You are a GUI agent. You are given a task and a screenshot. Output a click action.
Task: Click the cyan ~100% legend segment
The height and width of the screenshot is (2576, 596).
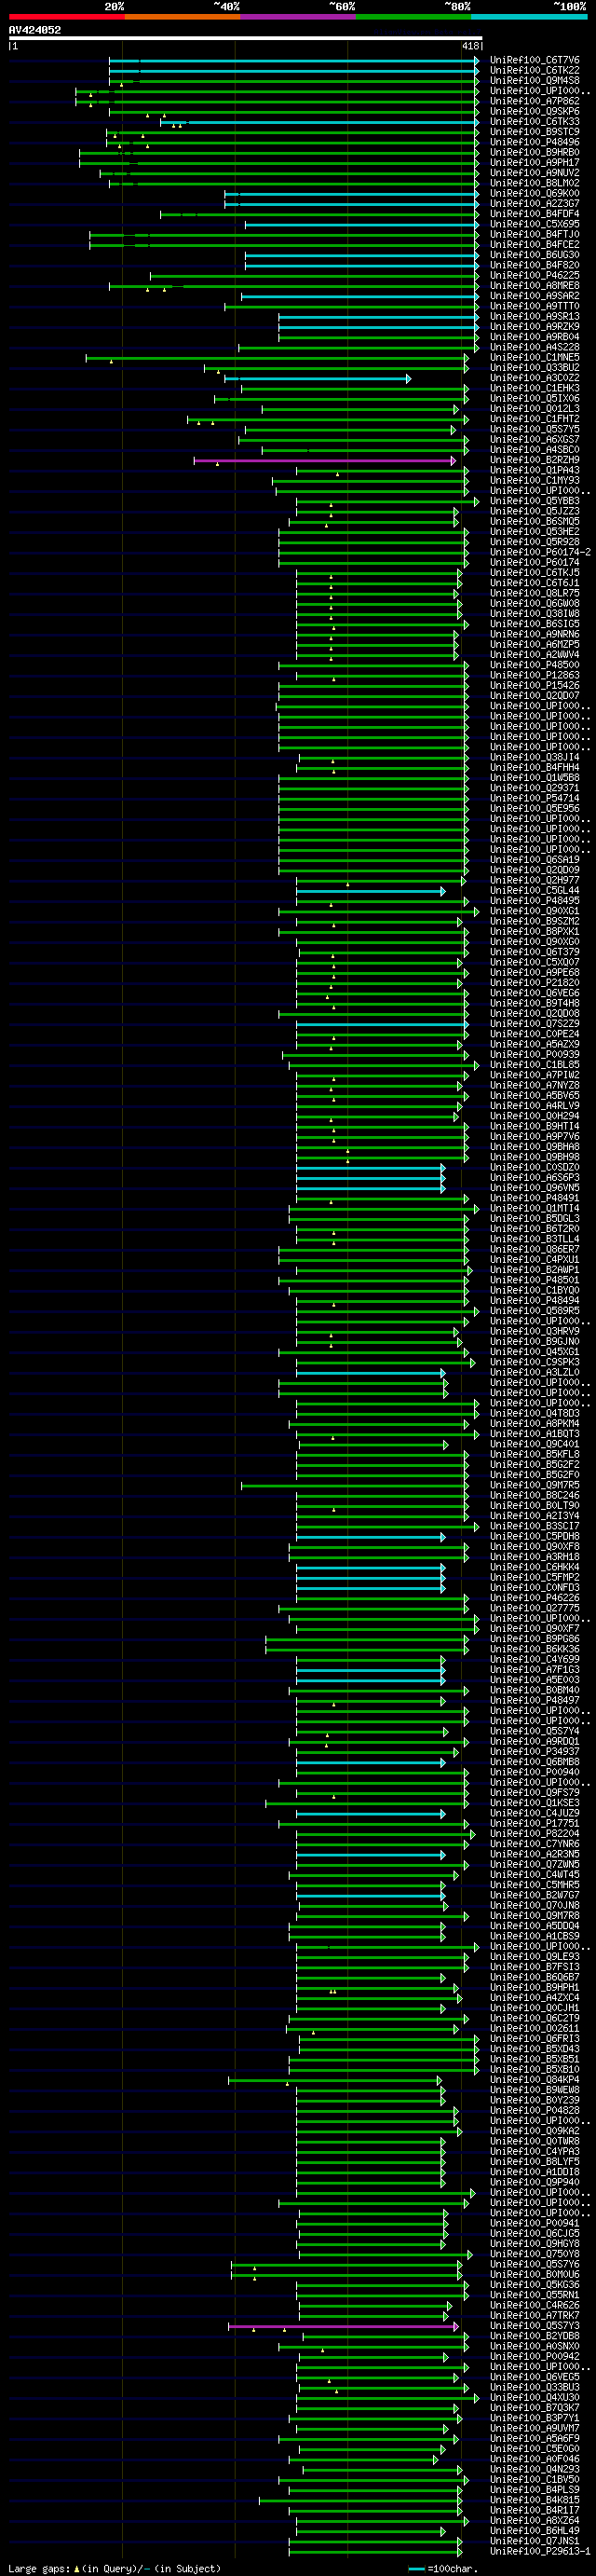click(x=529, y=17)
